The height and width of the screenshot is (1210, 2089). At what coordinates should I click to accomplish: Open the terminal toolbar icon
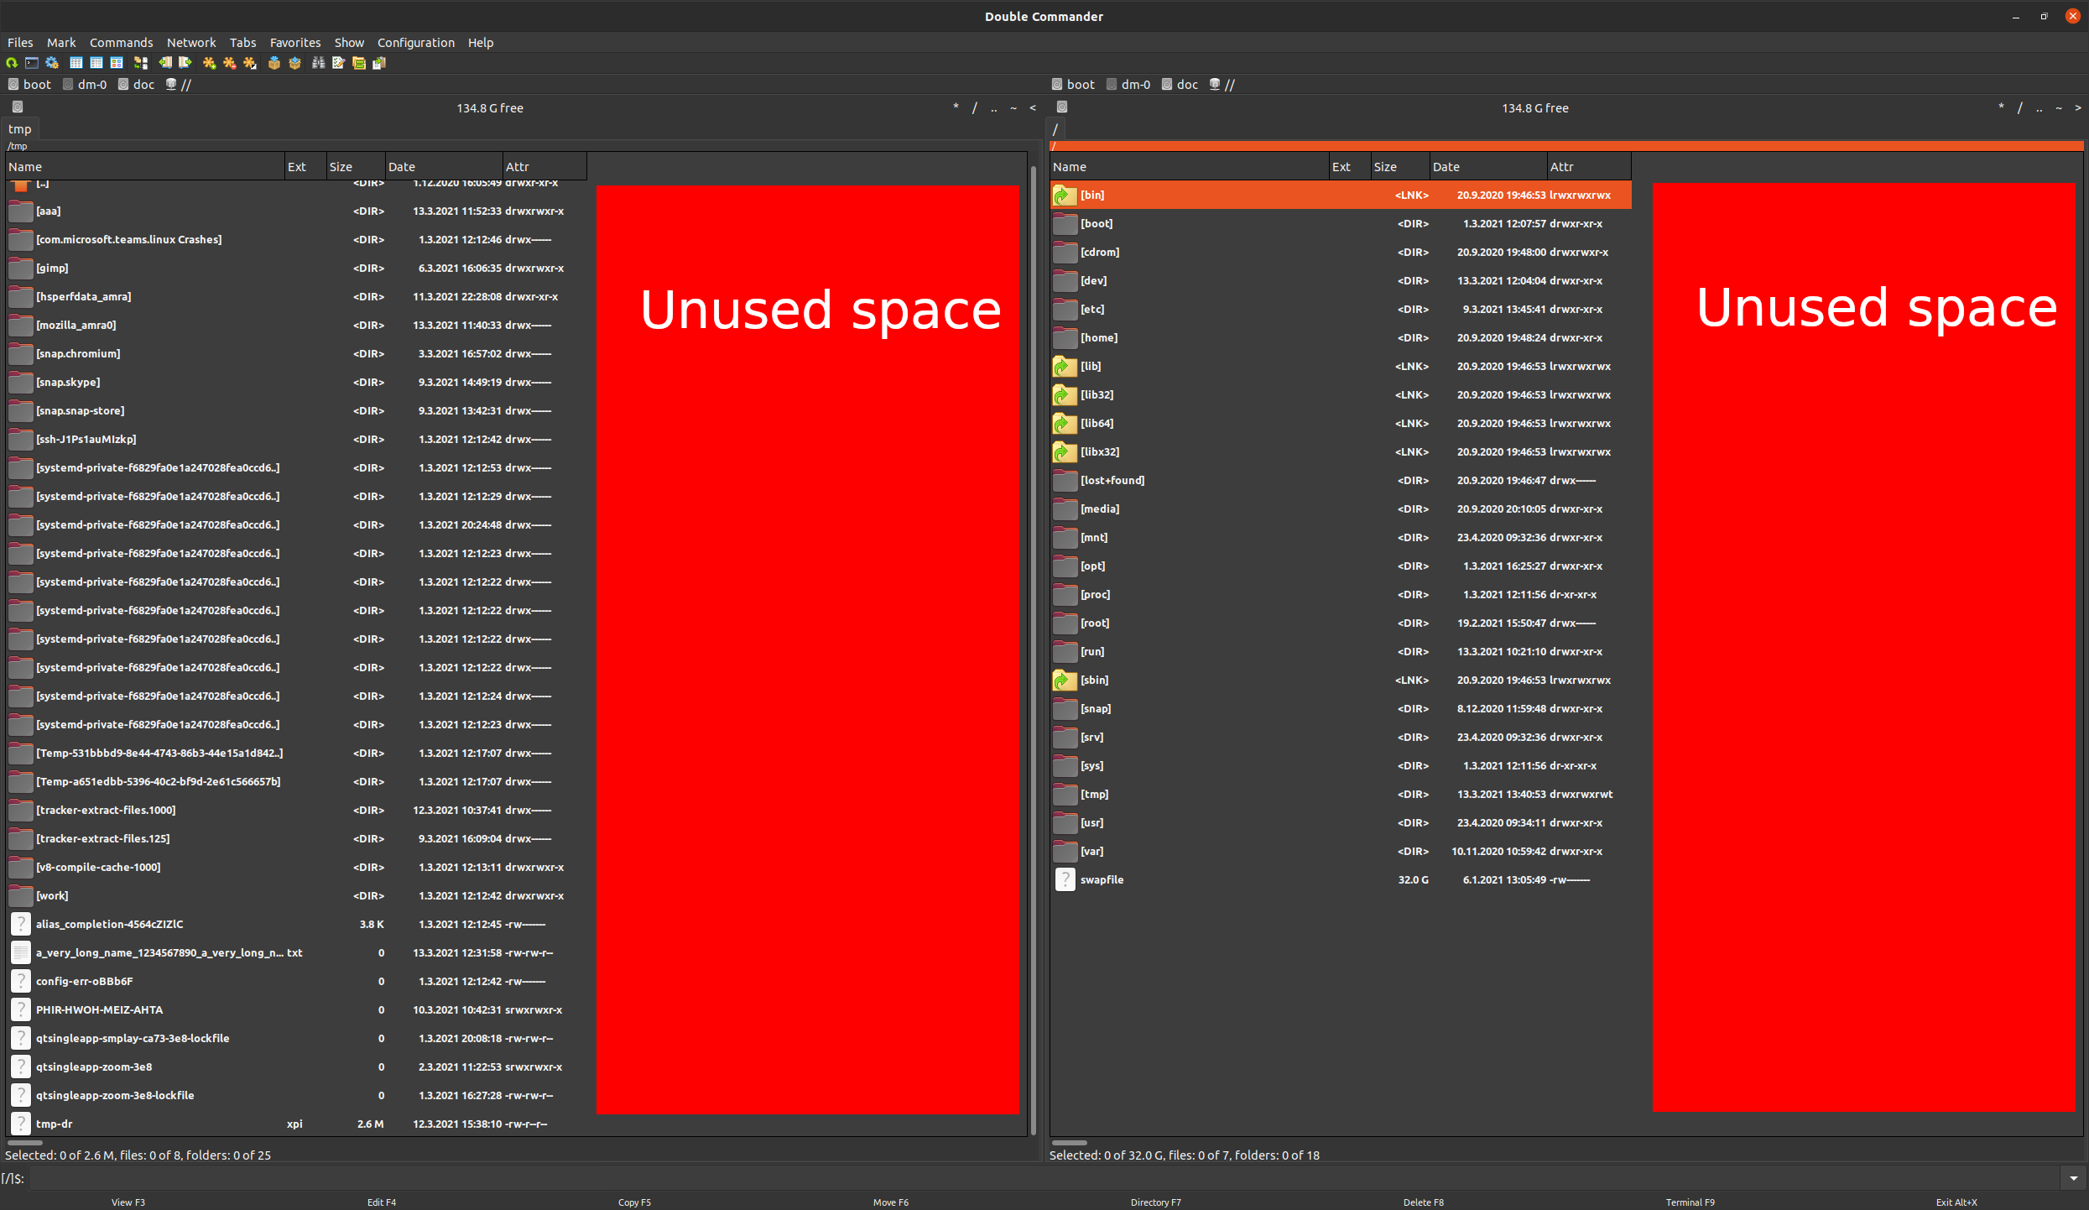(32, 63)
